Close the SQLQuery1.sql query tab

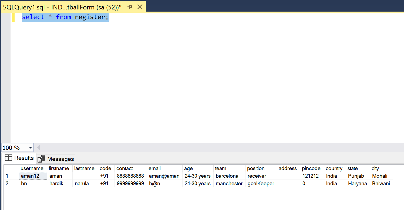click(x=140, y=7)
